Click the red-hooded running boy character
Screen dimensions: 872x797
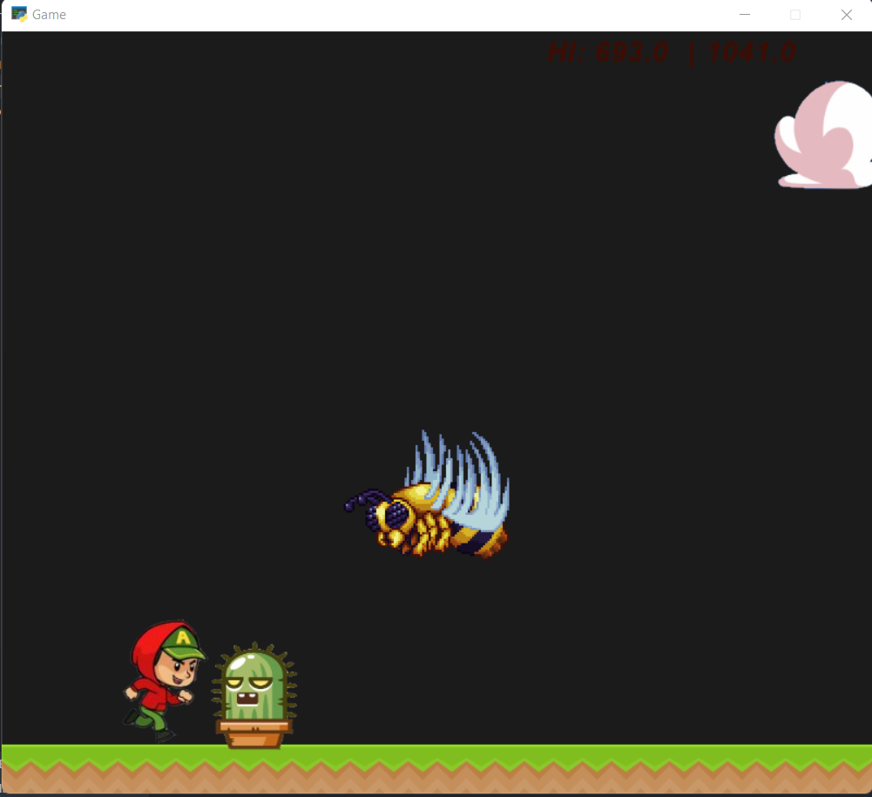click(x=164, y=681)
